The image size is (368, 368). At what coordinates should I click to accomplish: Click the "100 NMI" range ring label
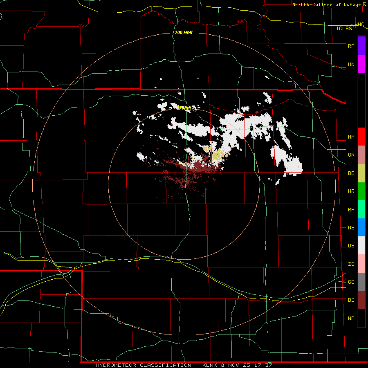pyautogui.click(x=184, y=32)
